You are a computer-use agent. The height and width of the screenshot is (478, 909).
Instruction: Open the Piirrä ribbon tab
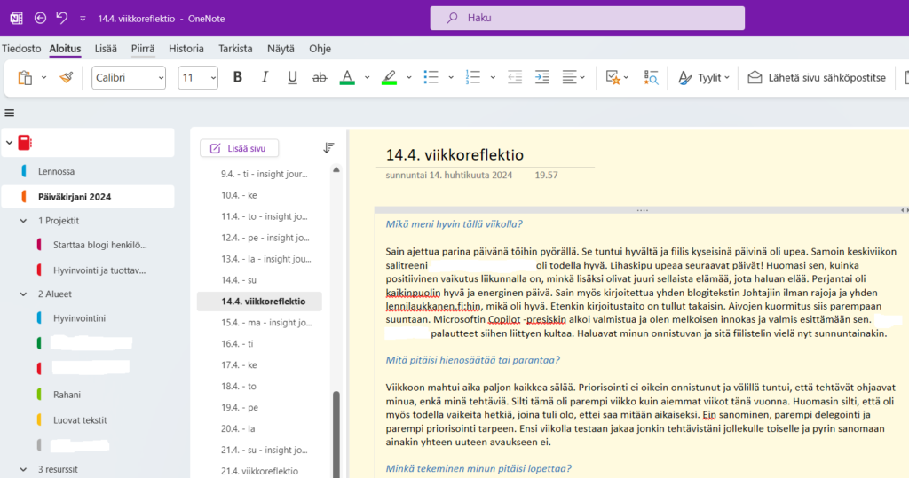(143, 49)
